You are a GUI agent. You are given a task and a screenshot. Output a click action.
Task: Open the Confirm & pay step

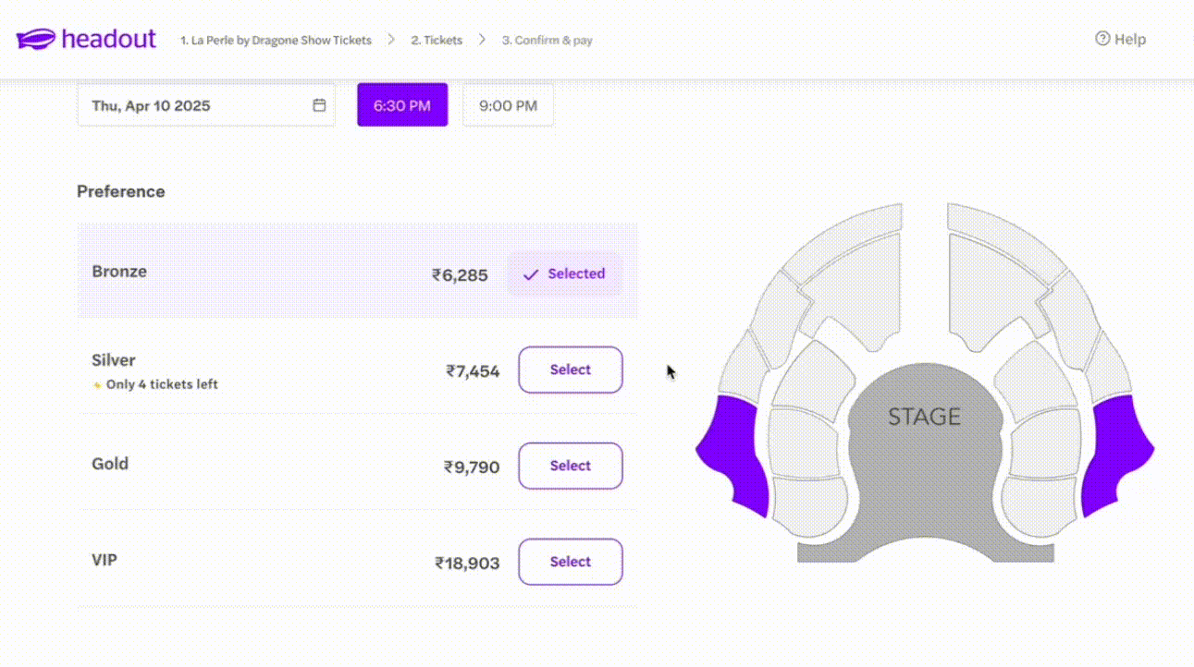(548, 41)
